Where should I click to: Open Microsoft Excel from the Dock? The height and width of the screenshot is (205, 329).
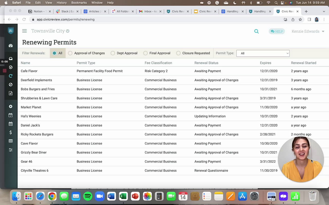123,197
